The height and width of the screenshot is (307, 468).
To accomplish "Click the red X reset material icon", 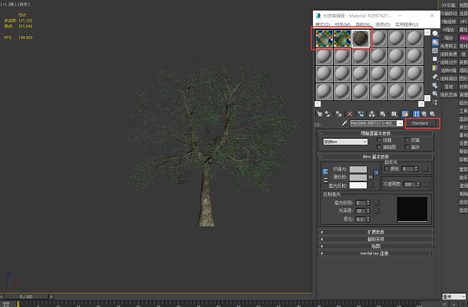I will pyautogui.click(x=350, y=114).
